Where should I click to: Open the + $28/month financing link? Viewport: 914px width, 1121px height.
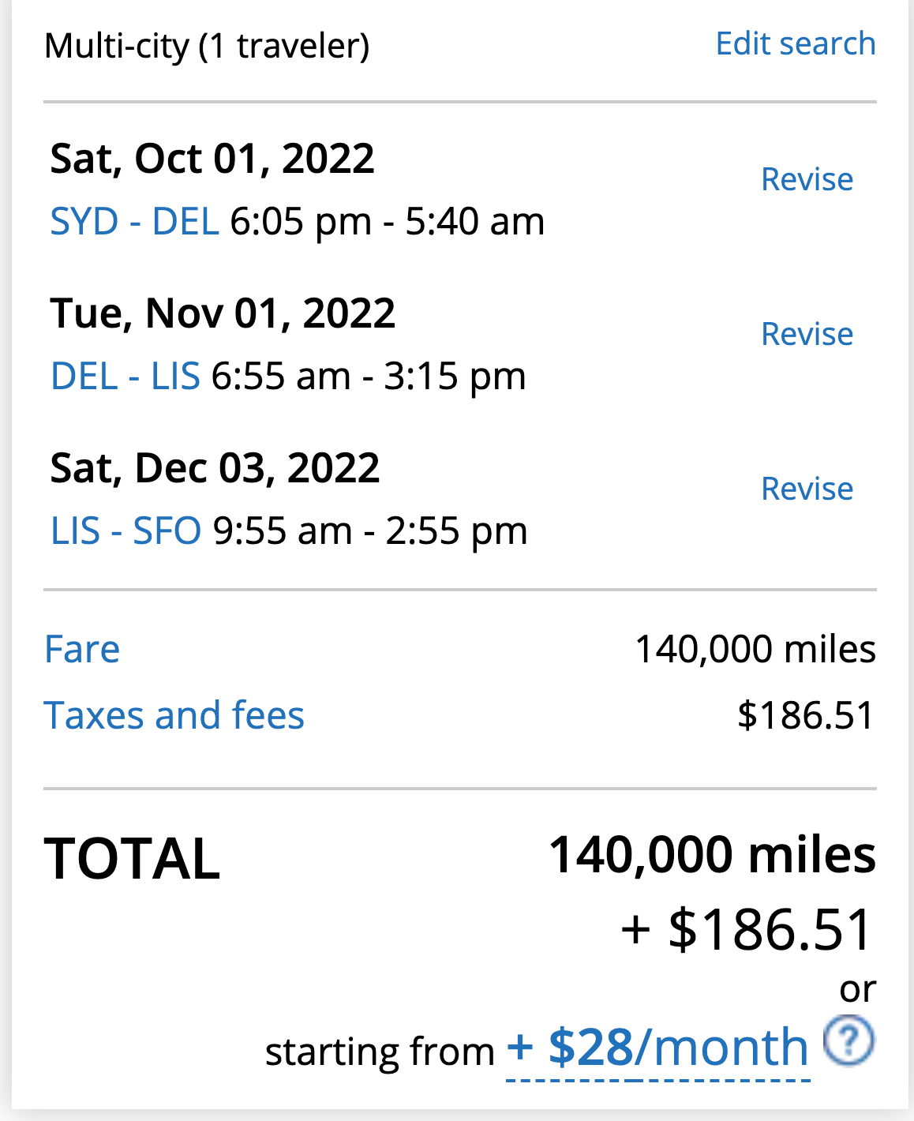point(657,1048)
